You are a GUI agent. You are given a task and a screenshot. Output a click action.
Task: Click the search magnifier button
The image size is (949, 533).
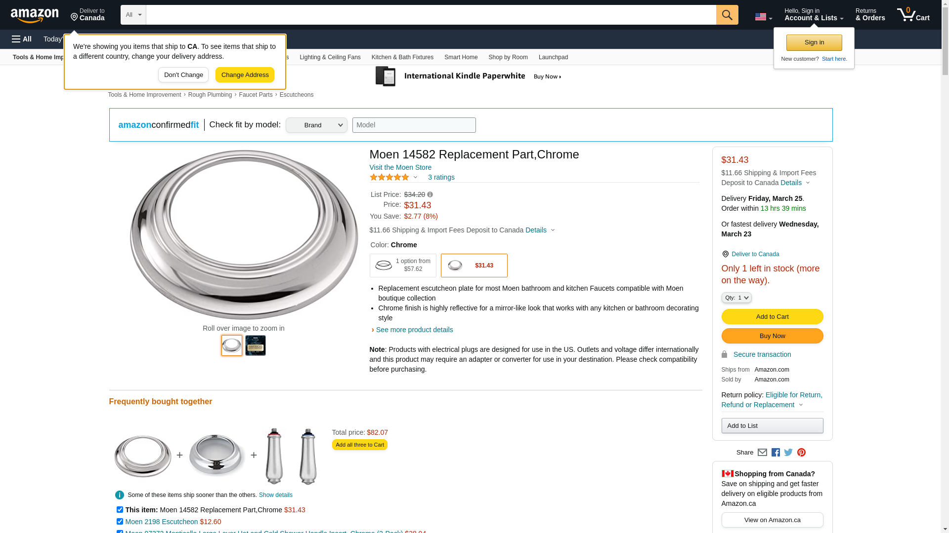727,15
